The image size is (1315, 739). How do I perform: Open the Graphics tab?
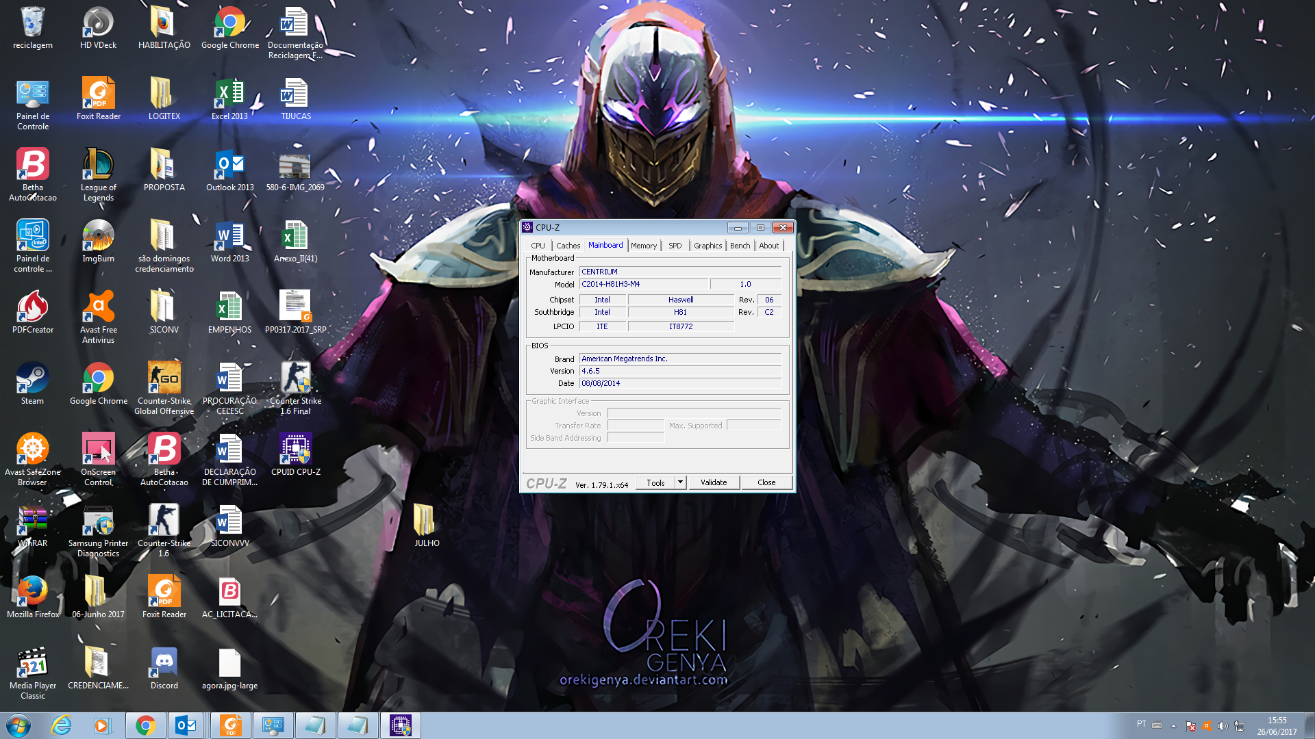pos(707,246)
